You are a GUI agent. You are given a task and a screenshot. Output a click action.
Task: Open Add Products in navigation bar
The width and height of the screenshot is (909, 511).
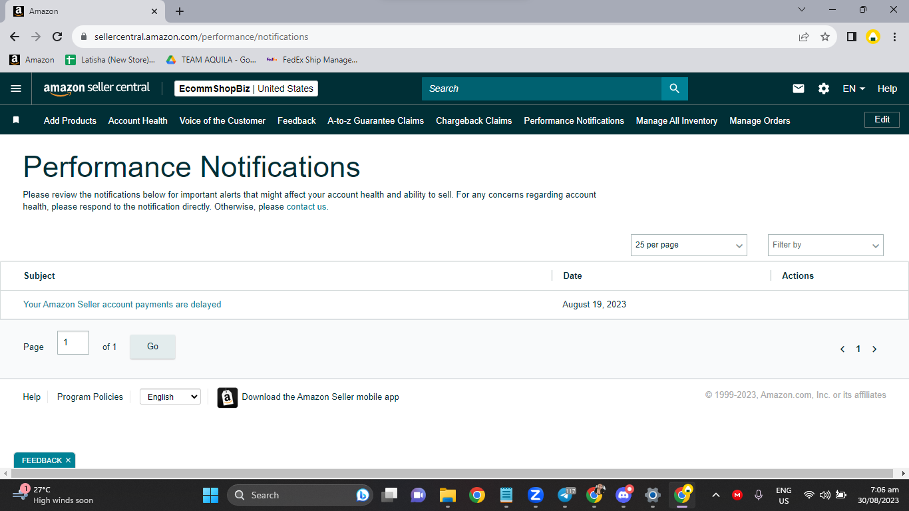point(70,120)
